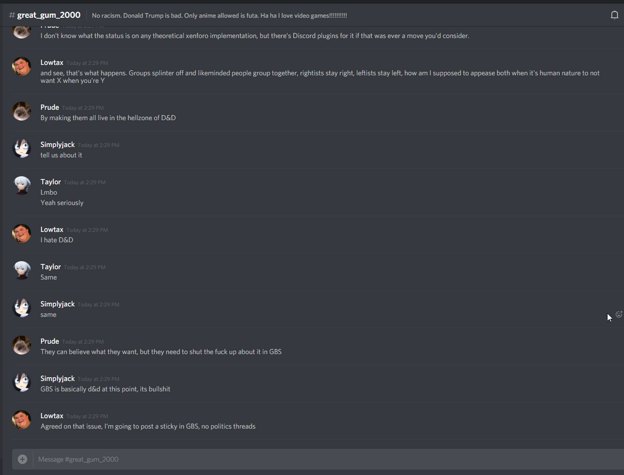
Task: Click username Prude above shut up in GBS message
Action: 49,341
